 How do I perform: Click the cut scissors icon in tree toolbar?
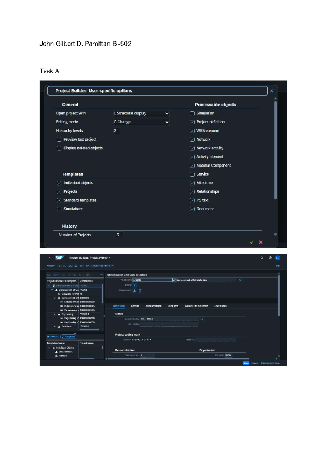click(63, 275)
